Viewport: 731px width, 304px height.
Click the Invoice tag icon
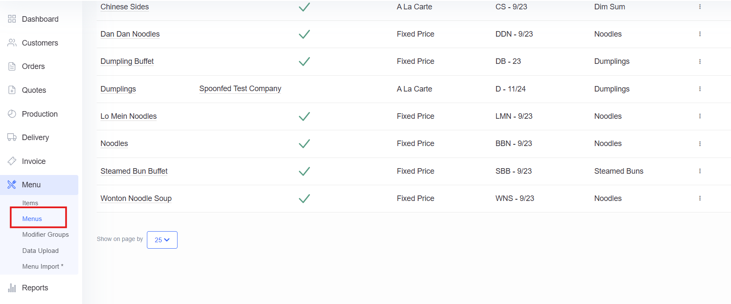[x=12, y=161]
